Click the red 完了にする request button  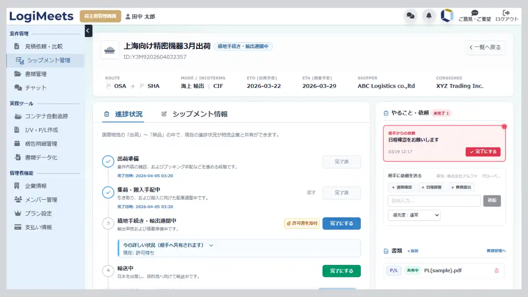click(x=483, y=152)
